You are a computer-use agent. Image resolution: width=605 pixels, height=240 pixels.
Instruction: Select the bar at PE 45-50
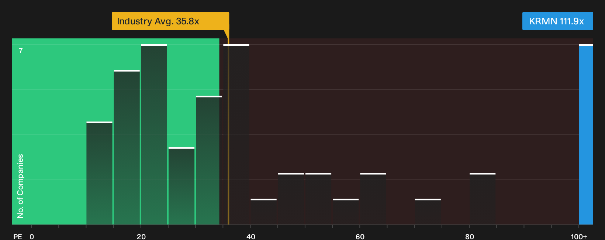(x=291, y=199)
